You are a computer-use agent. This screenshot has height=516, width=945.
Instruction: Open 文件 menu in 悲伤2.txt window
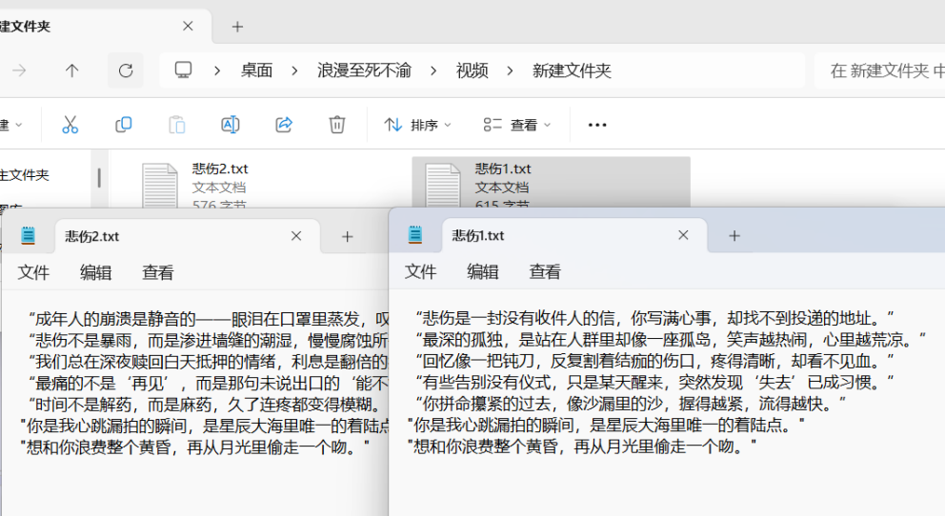point(33,272)
